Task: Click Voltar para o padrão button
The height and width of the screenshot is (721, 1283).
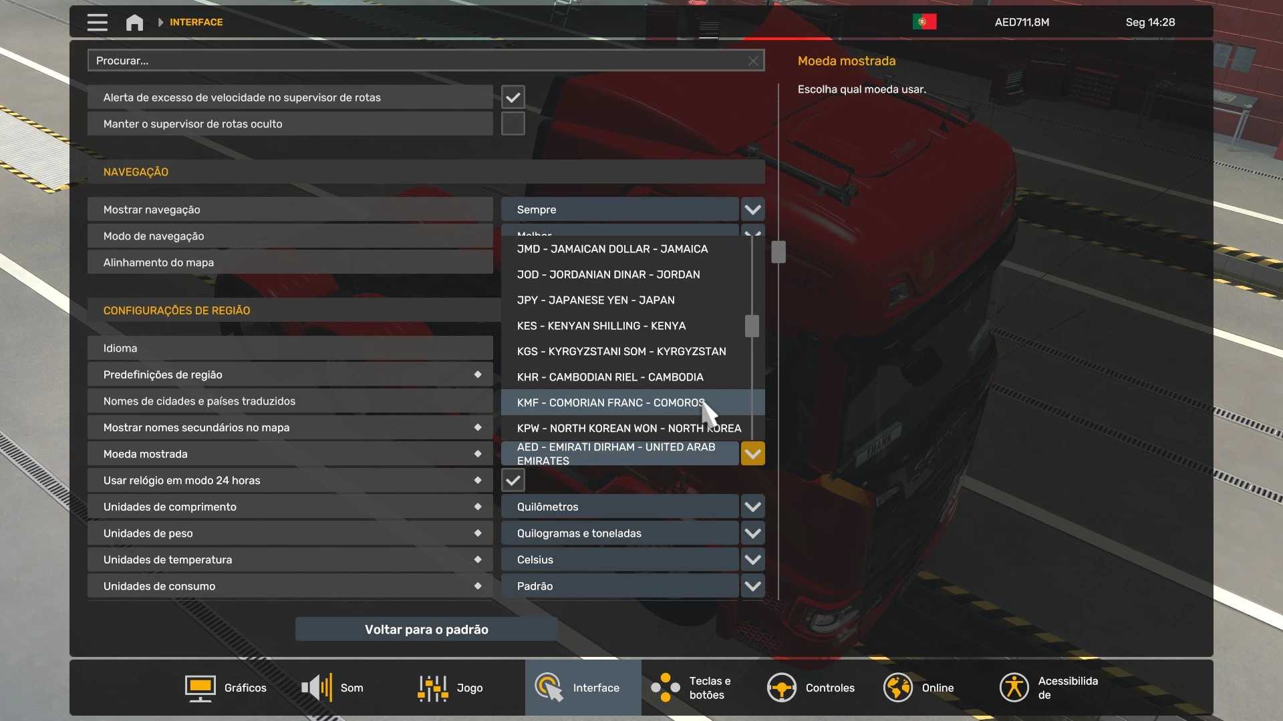Action: pos(426,630)
